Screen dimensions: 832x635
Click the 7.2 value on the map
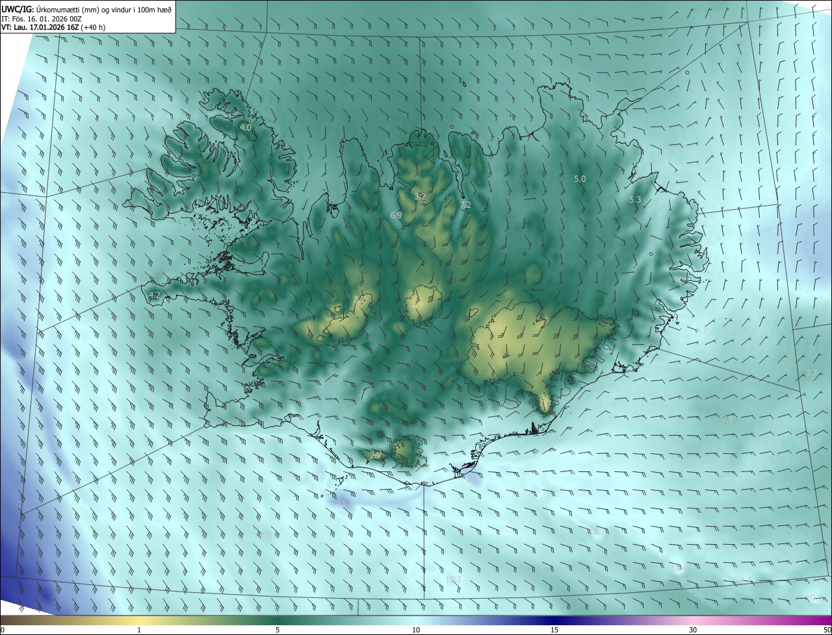pos(465,205)
